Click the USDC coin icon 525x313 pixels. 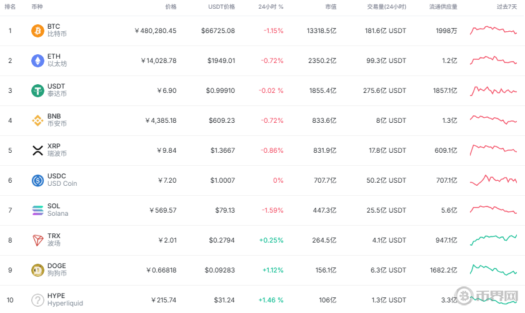tap(38, 180)
